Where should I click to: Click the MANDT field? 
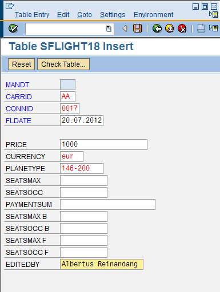pos(67,84)
